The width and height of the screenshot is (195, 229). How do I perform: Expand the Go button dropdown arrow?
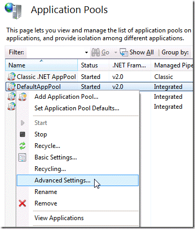(x=116, y=52)
